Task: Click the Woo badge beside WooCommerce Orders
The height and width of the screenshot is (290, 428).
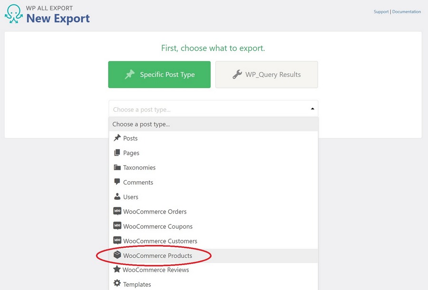Action: [x=117, y=212]
